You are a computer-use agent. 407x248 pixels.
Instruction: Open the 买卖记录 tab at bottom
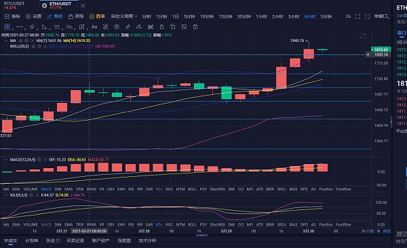pos(75,241)
